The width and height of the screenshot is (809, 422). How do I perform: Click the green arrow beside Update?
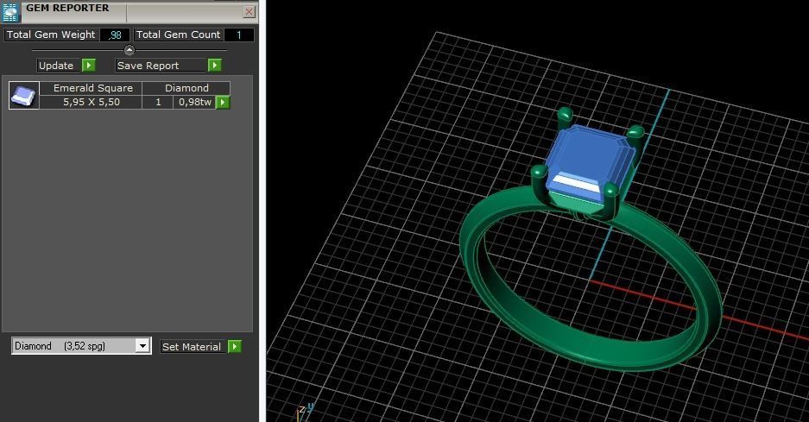pos(89,65)
